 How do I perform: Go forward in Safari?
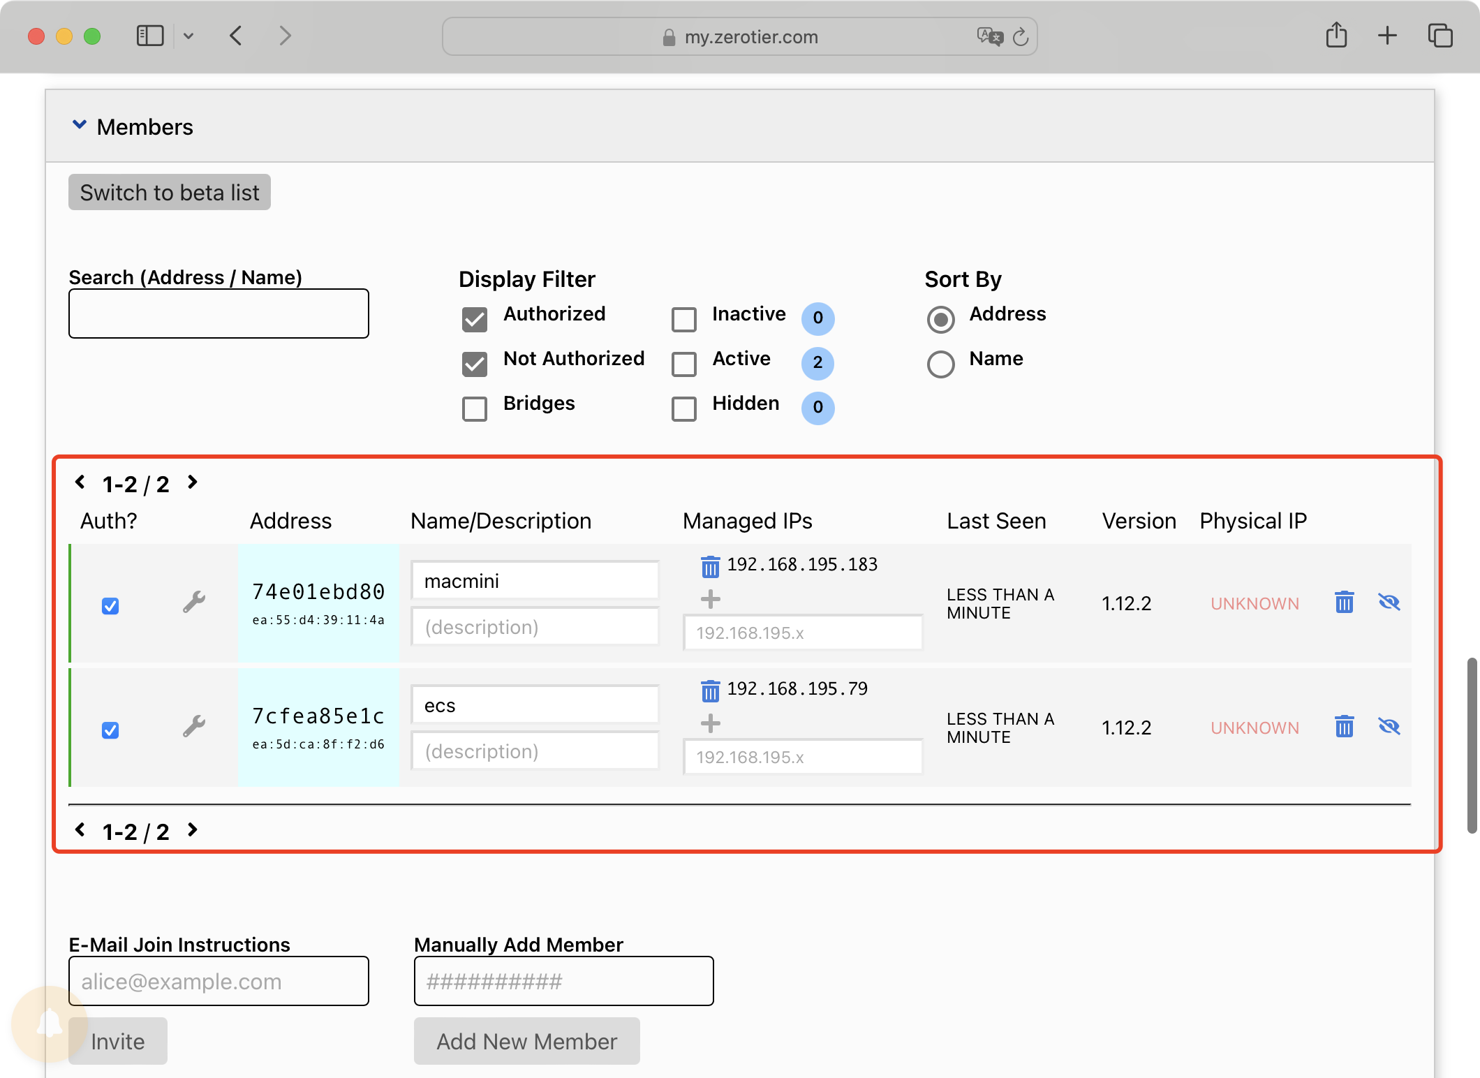[x=285, y=36]
